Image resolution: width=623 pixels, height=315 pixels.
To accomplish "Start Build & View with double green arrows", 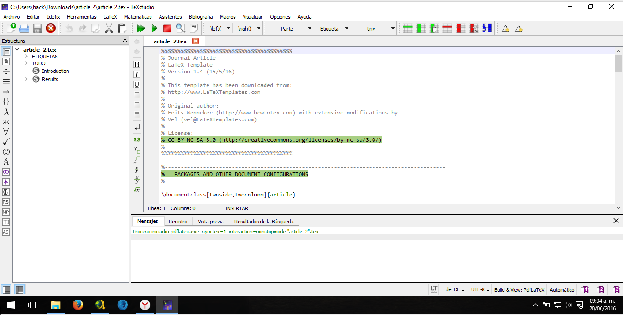I will (141, 28).
